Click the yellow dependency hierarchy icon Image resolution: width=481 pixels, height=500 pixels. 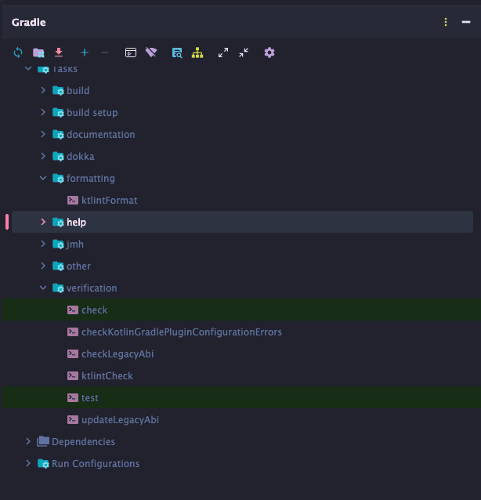(197, 53)
